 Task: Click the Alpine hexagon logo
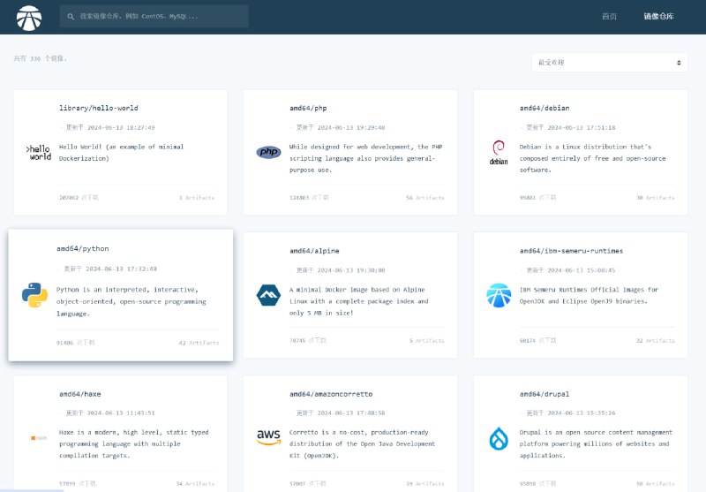(268, 295)
